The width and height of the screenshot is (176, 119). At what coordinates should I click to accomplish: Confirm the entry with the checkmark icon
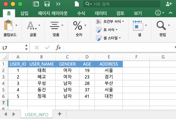tap(47, 48)
